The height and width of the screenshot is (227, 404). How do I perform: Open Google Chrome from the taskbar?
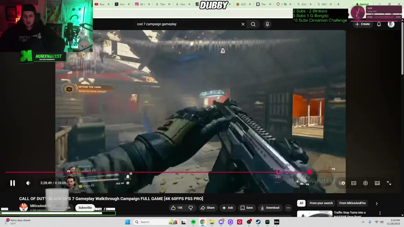(202, 222)
